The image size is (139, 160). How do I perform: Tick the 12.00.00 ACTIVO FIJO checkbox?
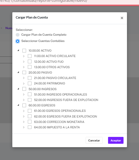tap(30, 62)
